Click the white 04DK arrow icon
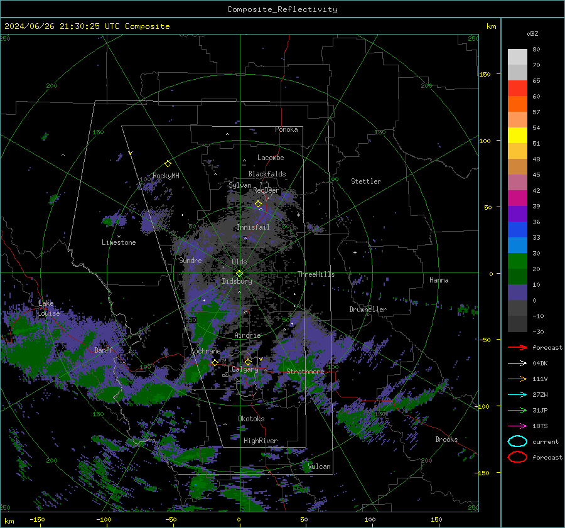The image size is (565, 528). (517, 364)
